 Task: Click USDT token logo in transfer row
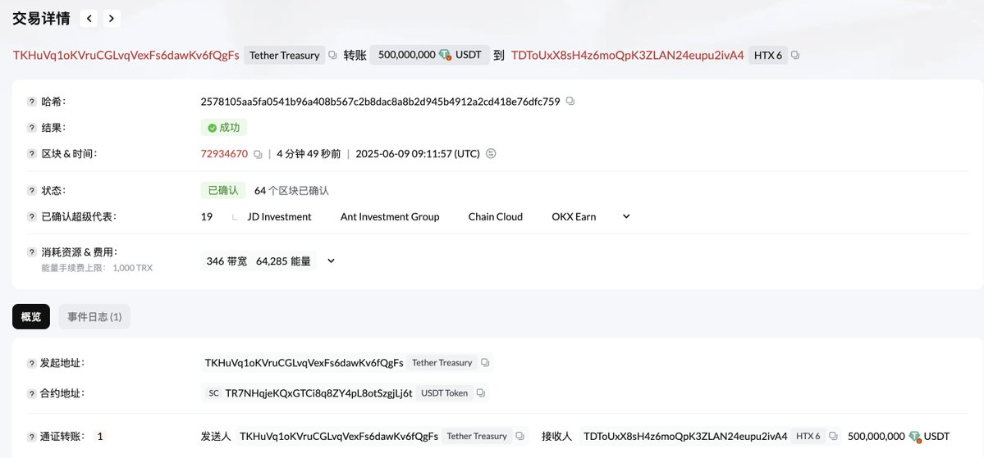click(914, 436)
